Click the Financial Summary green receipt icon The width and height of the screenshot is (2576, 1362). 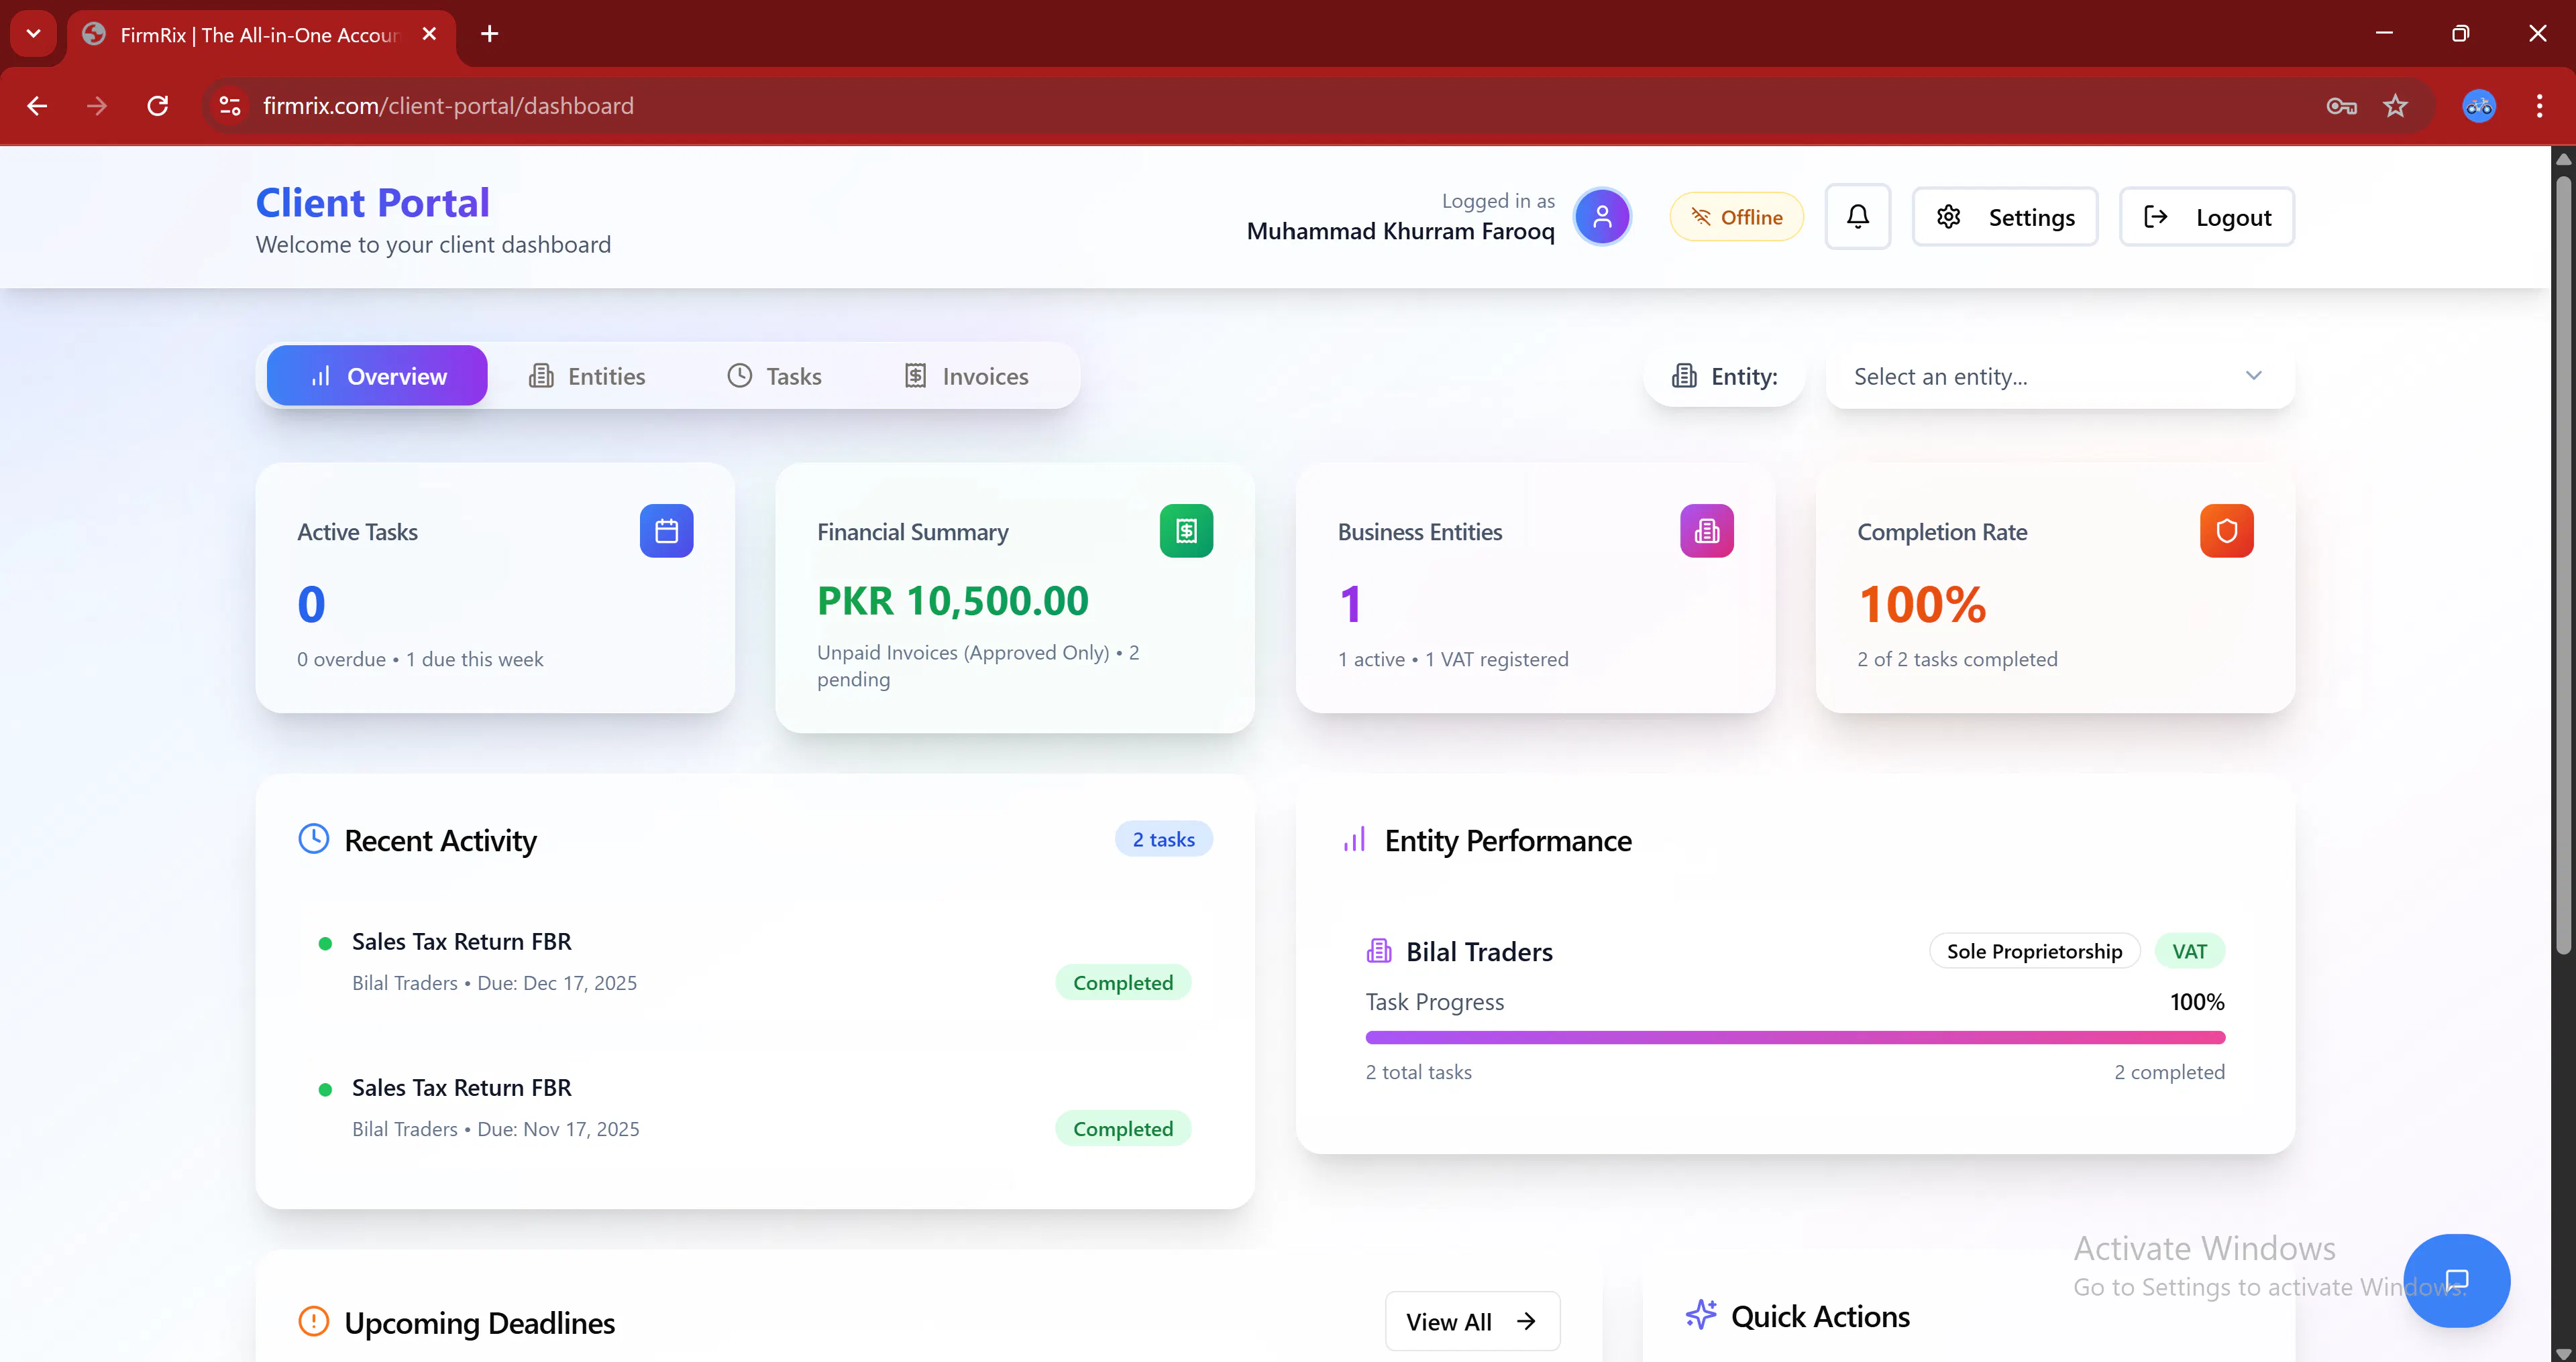click(x=1186, y=531)
